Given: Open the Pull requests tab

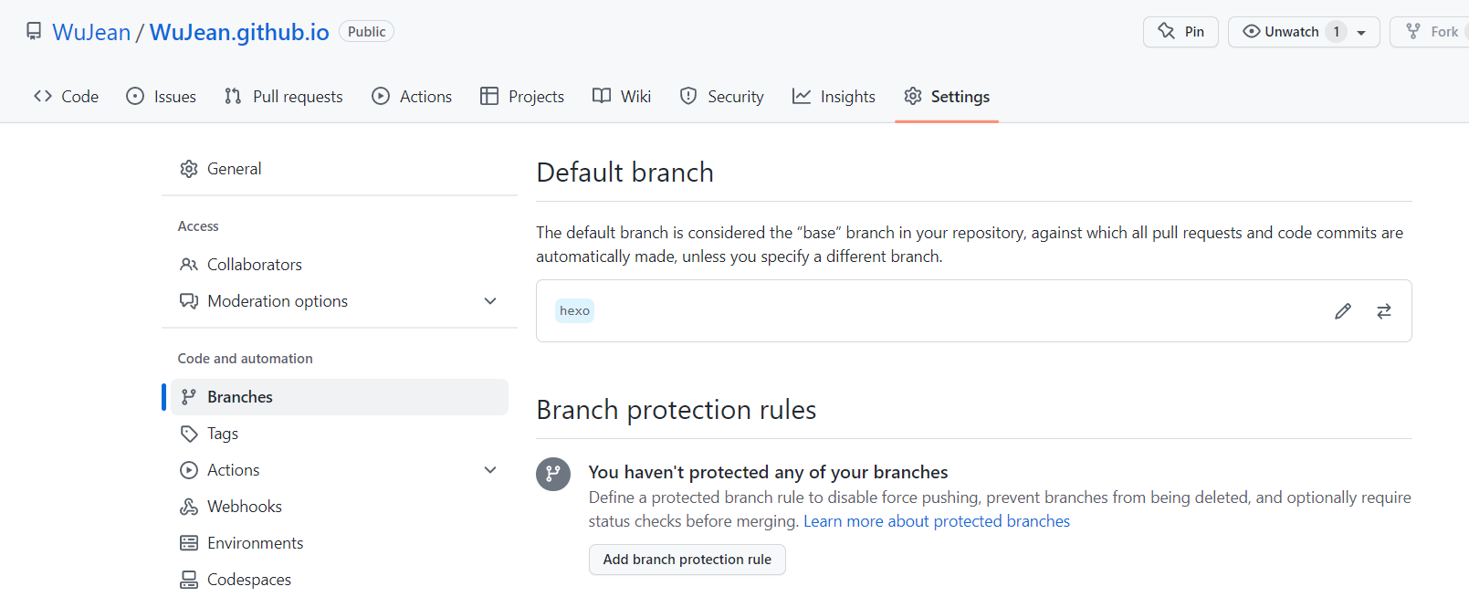Looking at the screenshot, I should (283, 96).
